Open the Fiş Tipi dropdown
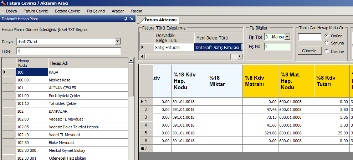The width and height of the screenshot is (353, 160). [x=288, y=37]
